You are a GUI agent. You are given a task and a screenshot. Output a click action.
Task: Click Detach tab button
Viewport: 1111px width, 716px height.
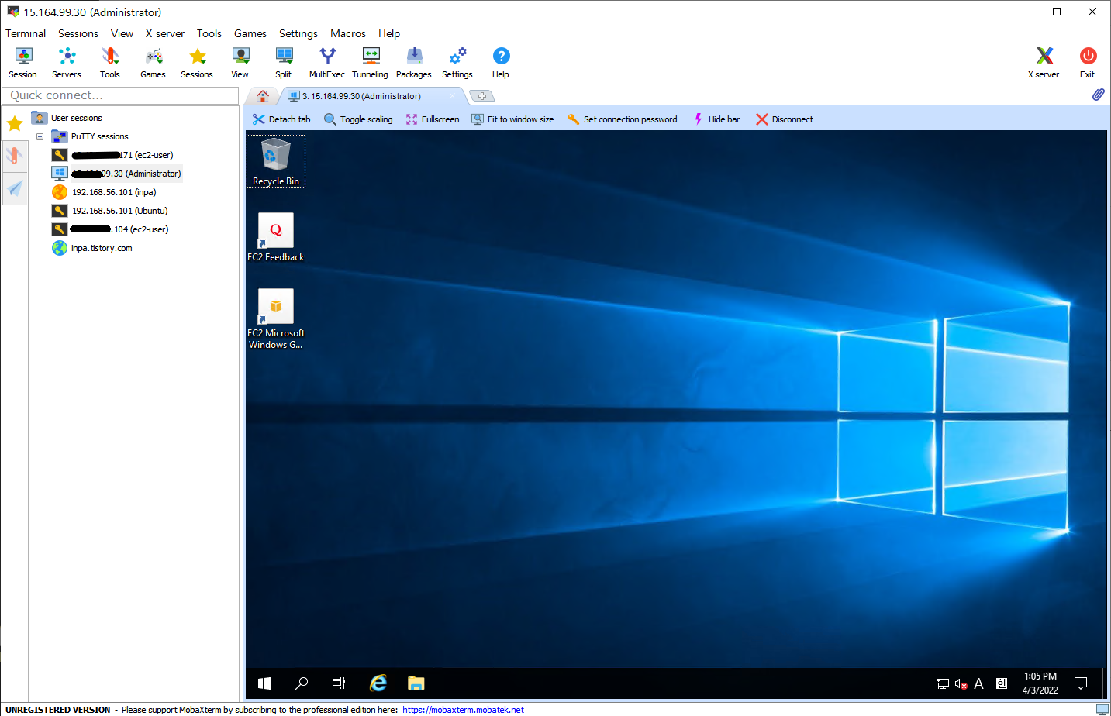[x=281, y=119]
